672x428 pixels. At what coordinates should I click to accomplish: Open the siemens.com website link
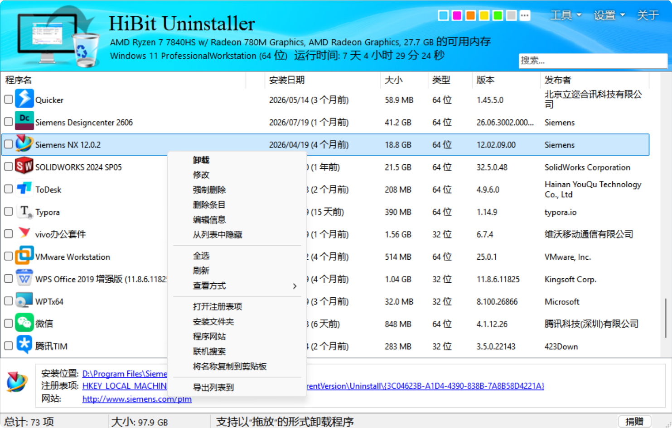(137, 399)
